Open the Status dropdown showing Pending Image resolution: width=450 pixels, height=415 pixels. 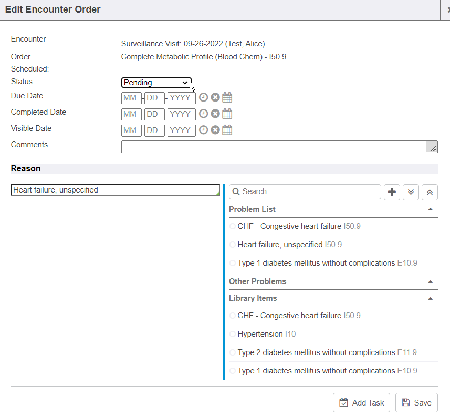pos(156,83)
